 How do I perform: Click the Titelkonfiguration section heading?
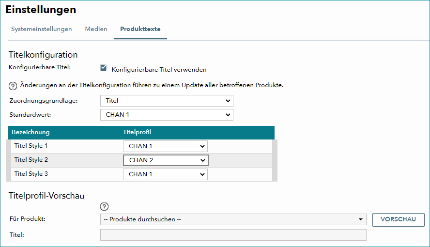(x=43, y=55)
